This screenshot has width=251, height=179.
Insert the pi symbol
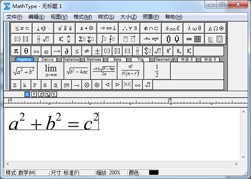coord(16,51)
